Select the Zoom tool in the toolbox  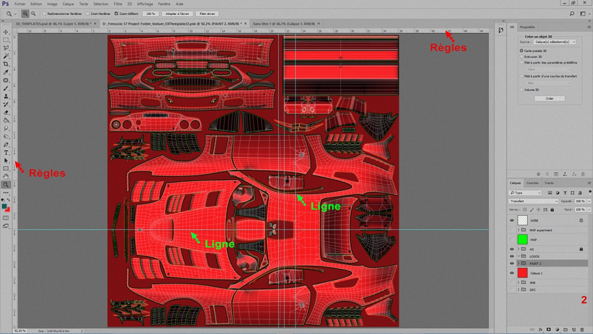tap(6, 185)
